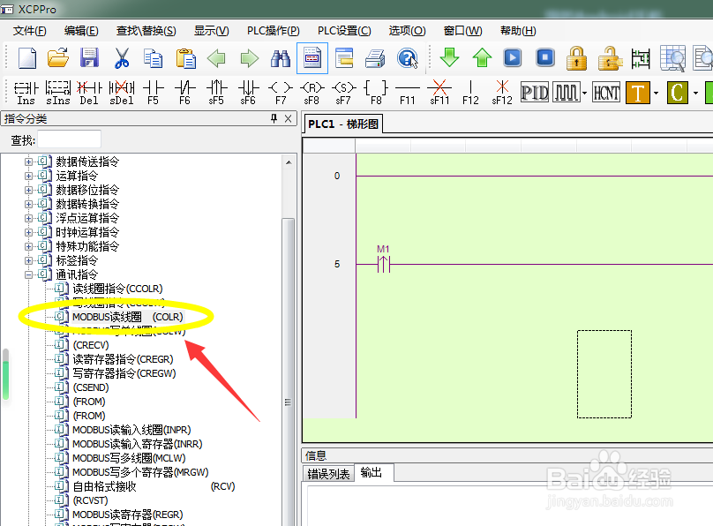Image resolution: width=713 pixels, height=526 pixels.
Task: Insert normally closed contact F6
Action: pos(184,93)
